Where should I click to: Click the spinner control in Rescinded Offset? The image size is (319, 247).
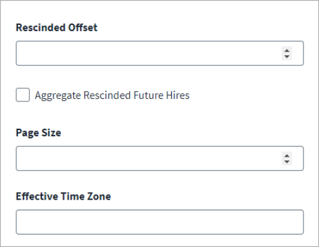coord(287,54)
